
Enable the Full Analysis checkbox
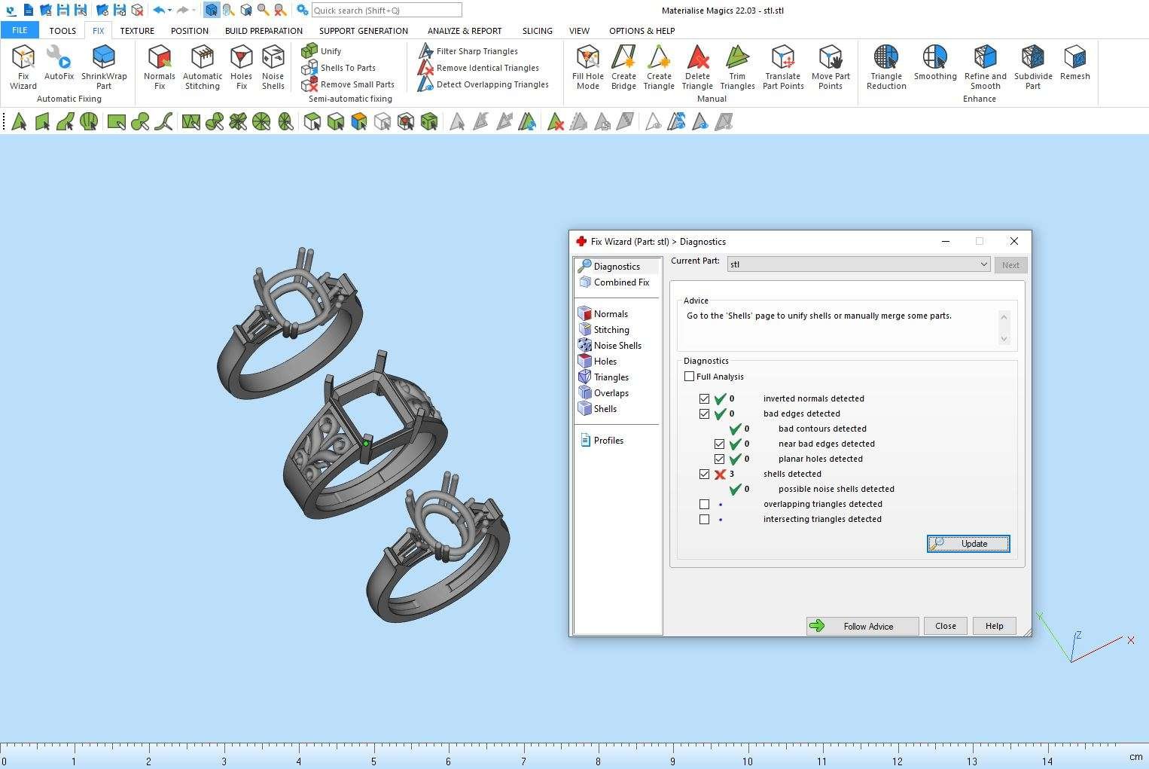689,377
